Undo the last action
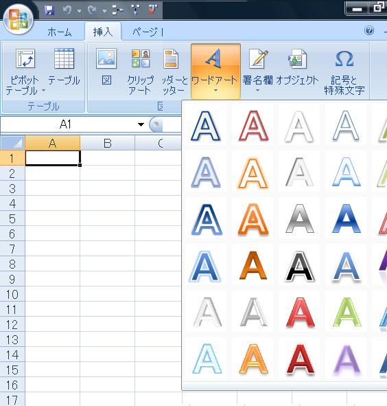The height and width of the screenshot is (406, 387). [67, 10]
